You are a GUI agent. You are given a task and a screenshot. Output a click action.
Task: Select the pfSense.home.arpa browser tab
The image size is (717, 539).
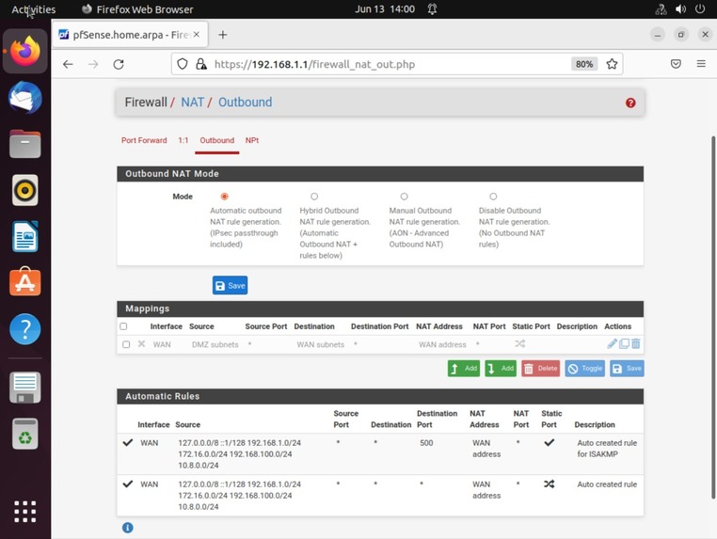(x=131, y=35)
